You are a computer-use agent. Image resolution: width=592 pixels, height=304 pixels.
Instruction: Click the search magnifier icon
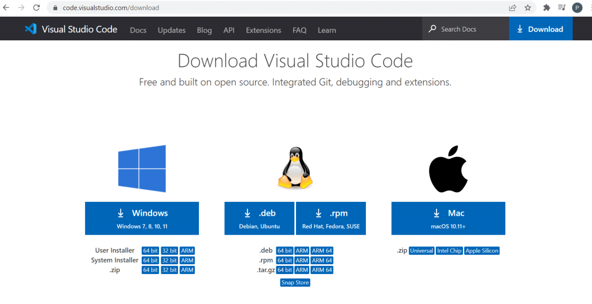click(x=432, y=29)
